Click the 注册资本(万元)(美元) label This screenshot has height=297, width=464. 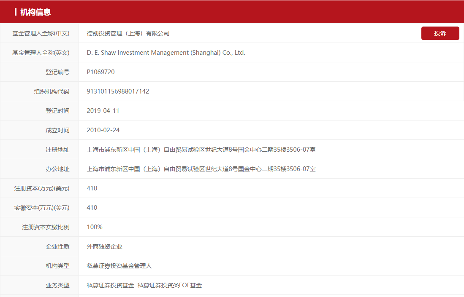point(42,188)
